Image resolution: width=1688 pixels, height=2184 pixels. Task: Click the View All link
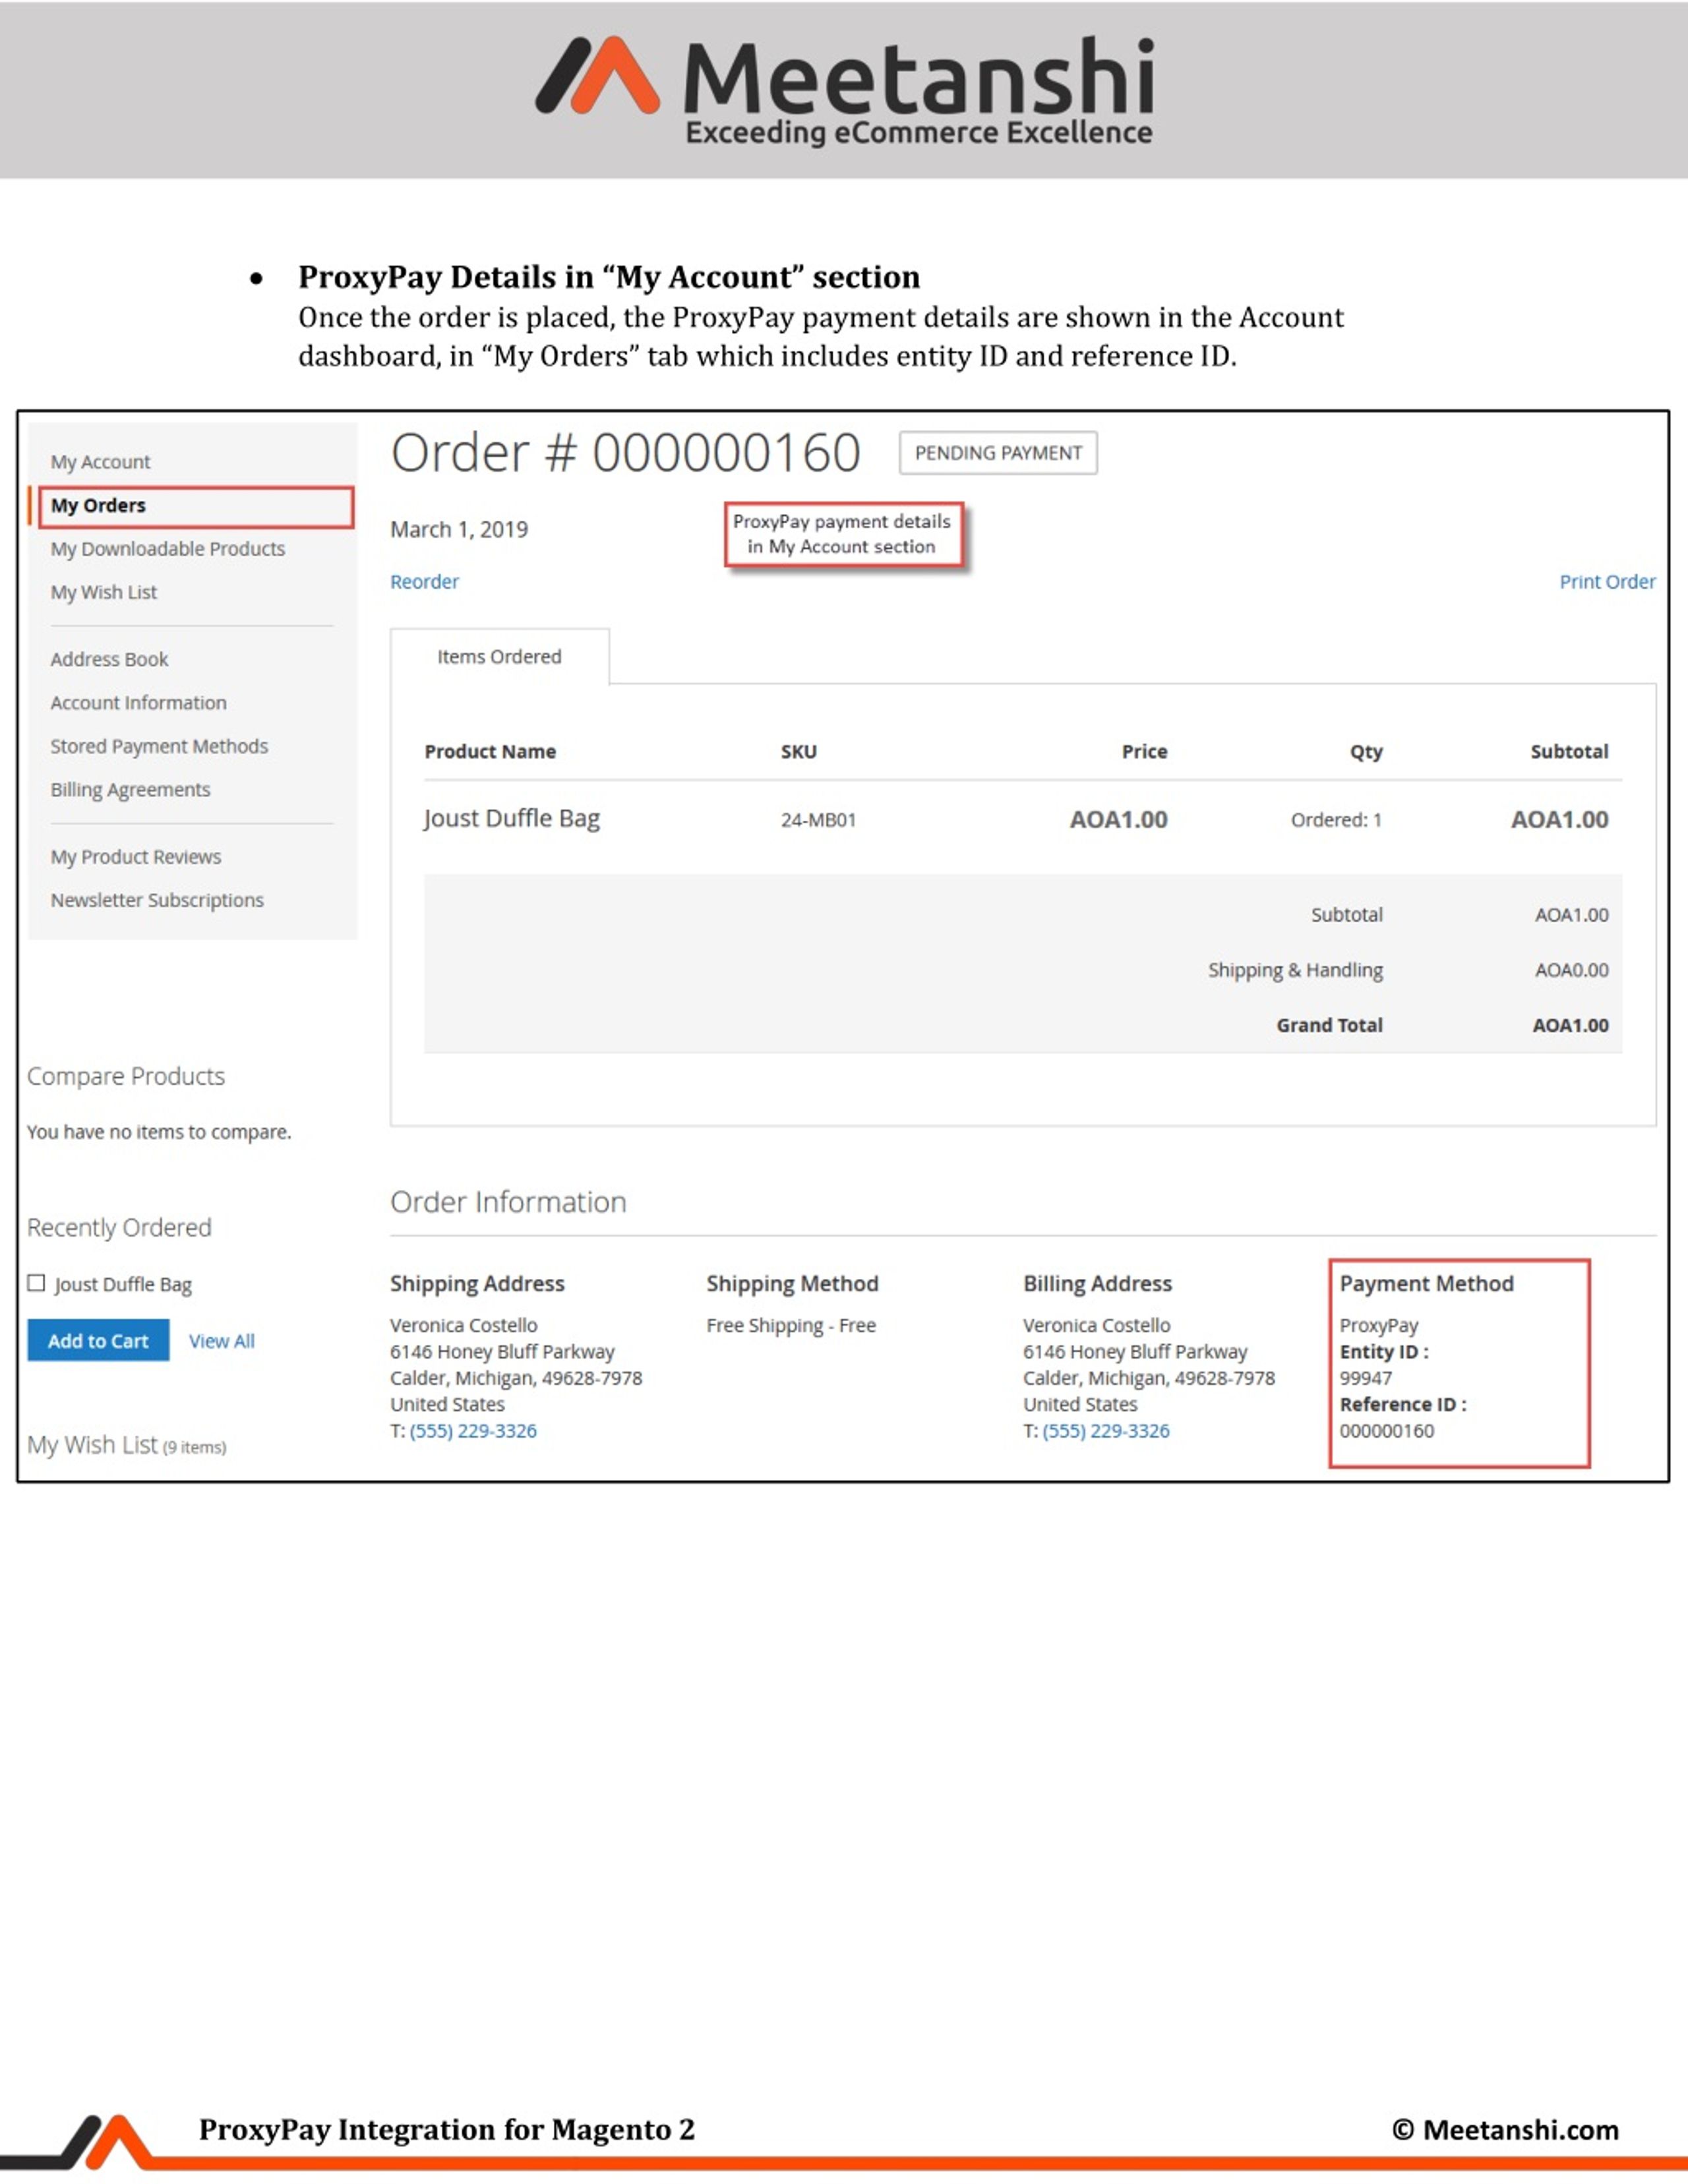(x=221, y=1341)
